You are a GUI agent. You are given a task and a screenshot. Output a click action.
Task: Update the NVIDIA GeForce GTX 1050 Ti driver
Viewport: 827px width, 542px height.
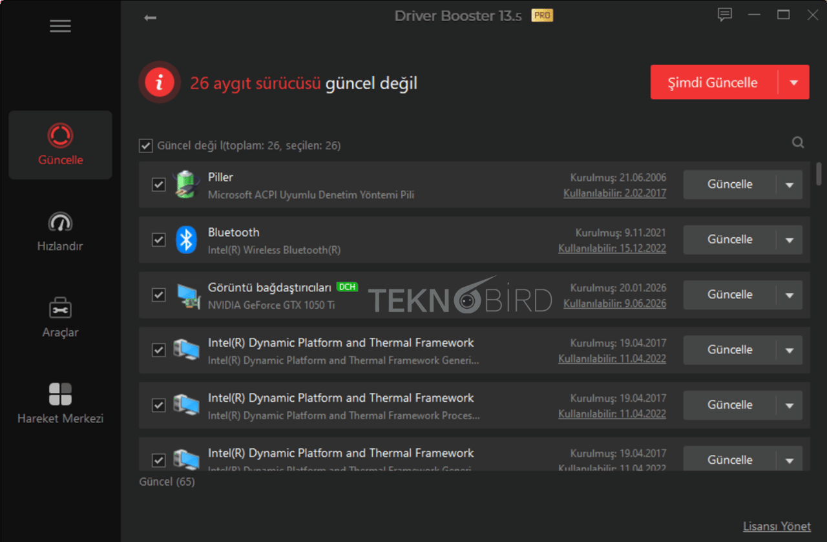coord(730,295)
